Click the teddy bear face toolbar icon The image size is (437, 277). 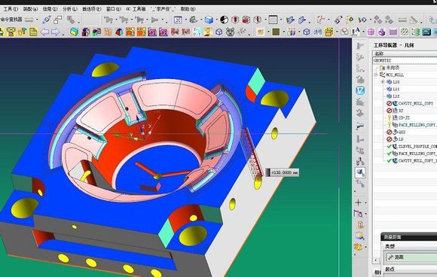(230, 32)
